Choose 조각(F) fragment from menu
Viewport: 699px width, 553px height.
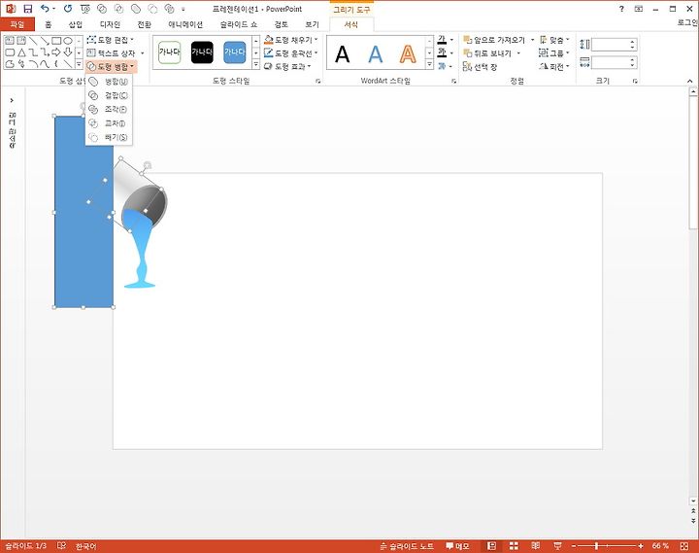(x=109, y=110)
